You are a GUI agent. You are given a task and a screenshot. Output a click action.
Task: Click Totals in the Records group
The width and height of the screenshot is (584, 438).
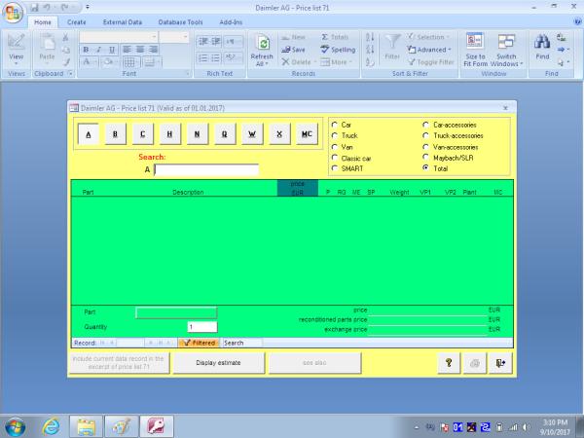click(x=335, y=37)
